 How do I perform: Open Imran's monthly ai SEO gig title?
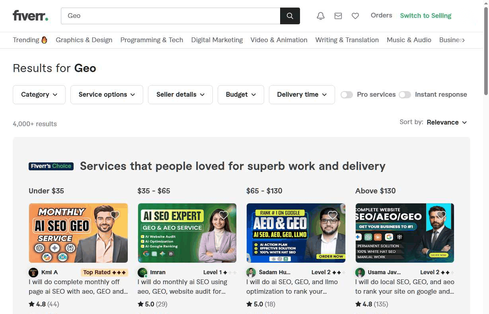click(182, 287)
